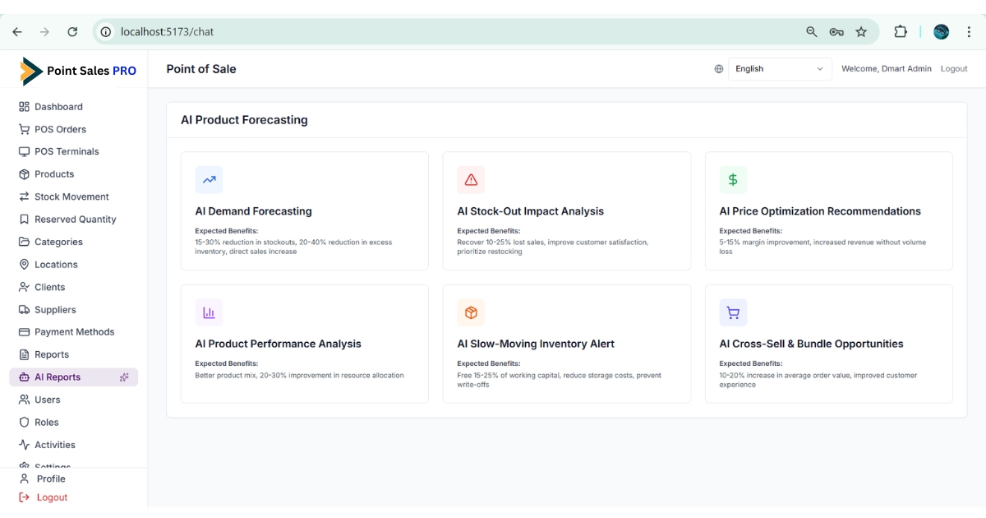The height and width of the screenshot is (518, 986).
Task: Click 'Welcome, Dmart Admin' text
Action: (887, 69)
